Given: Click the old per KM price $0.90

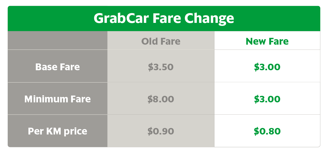Looking at the screenshot, I should point(161,131).
